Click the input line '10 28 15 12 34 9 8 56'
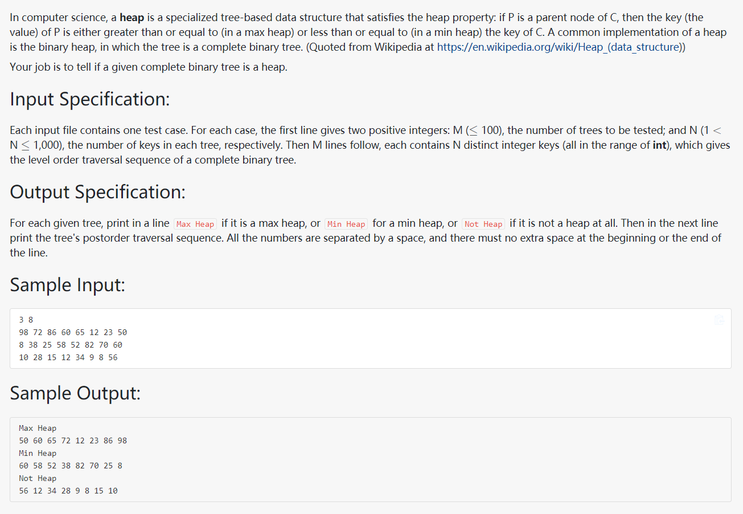The width and height of the screenshot is (743, 514). (x=68, y=357)
